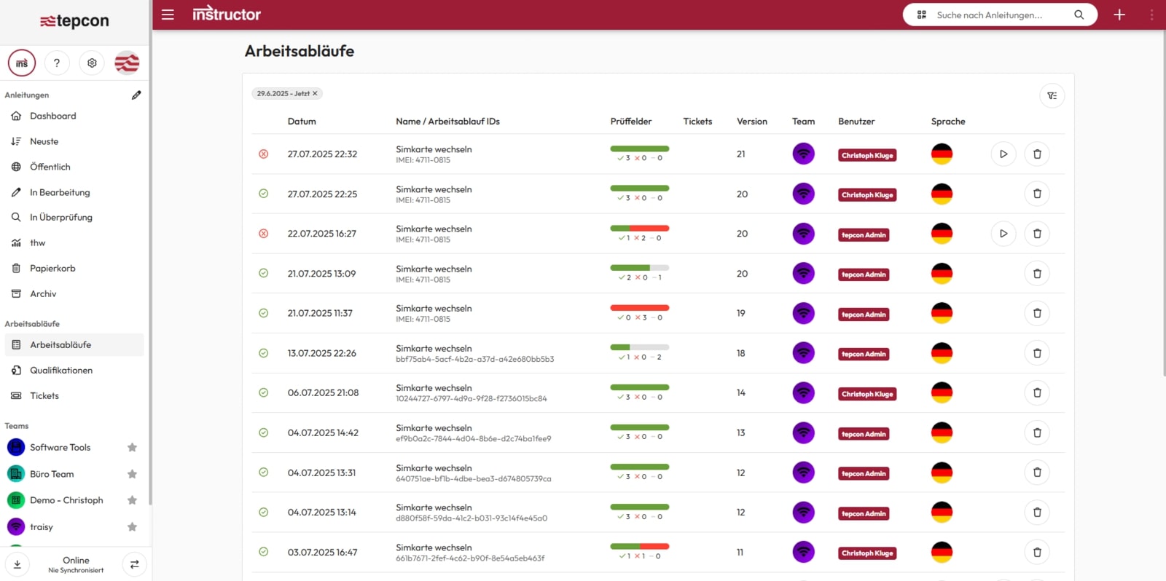This screenshot has width=1166, height=581.
Task: Click the Christoph Kluge user badge in first row
Action: (x=866, y=155)
